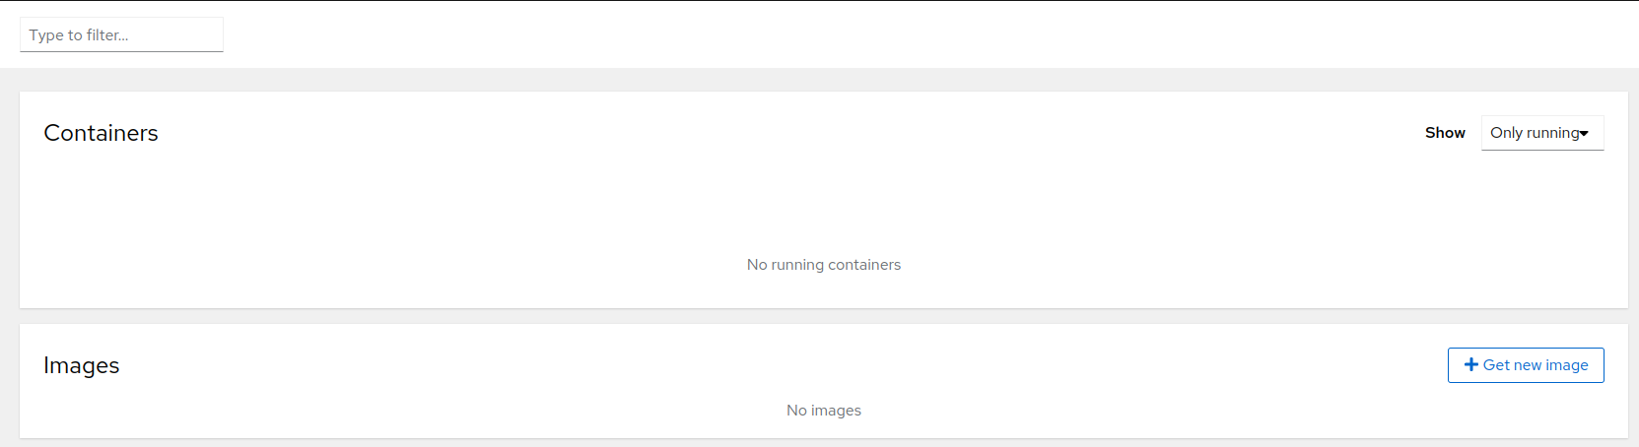Click the No running containers message
This screenshot has height=447, width=1639.
pos(823,265)
